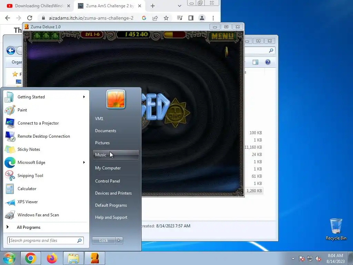
Task: Open Music from the Start menu
Action: tap(116, 155)
